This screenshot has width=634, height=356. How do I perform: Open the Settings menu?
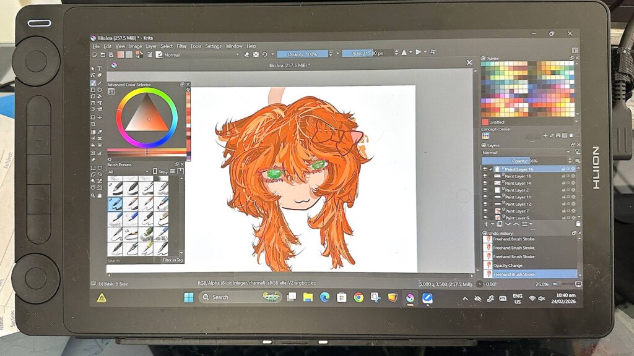(x=213, y=46)
